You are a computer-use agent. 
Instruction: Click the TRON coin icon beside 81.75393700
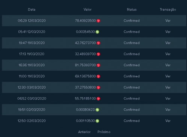tap(98, 65)
